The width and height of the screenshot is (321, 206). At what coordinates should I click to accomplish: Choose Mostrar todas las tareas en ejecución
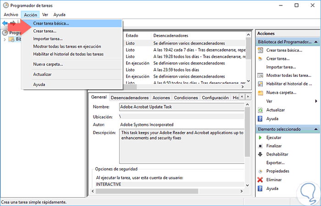(72, 47)
